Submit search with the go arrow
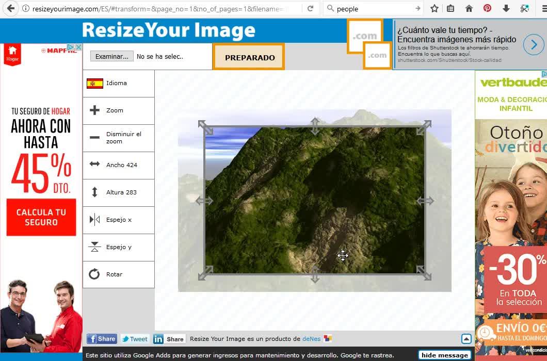The image size is (547, 361). coord(417,8)
